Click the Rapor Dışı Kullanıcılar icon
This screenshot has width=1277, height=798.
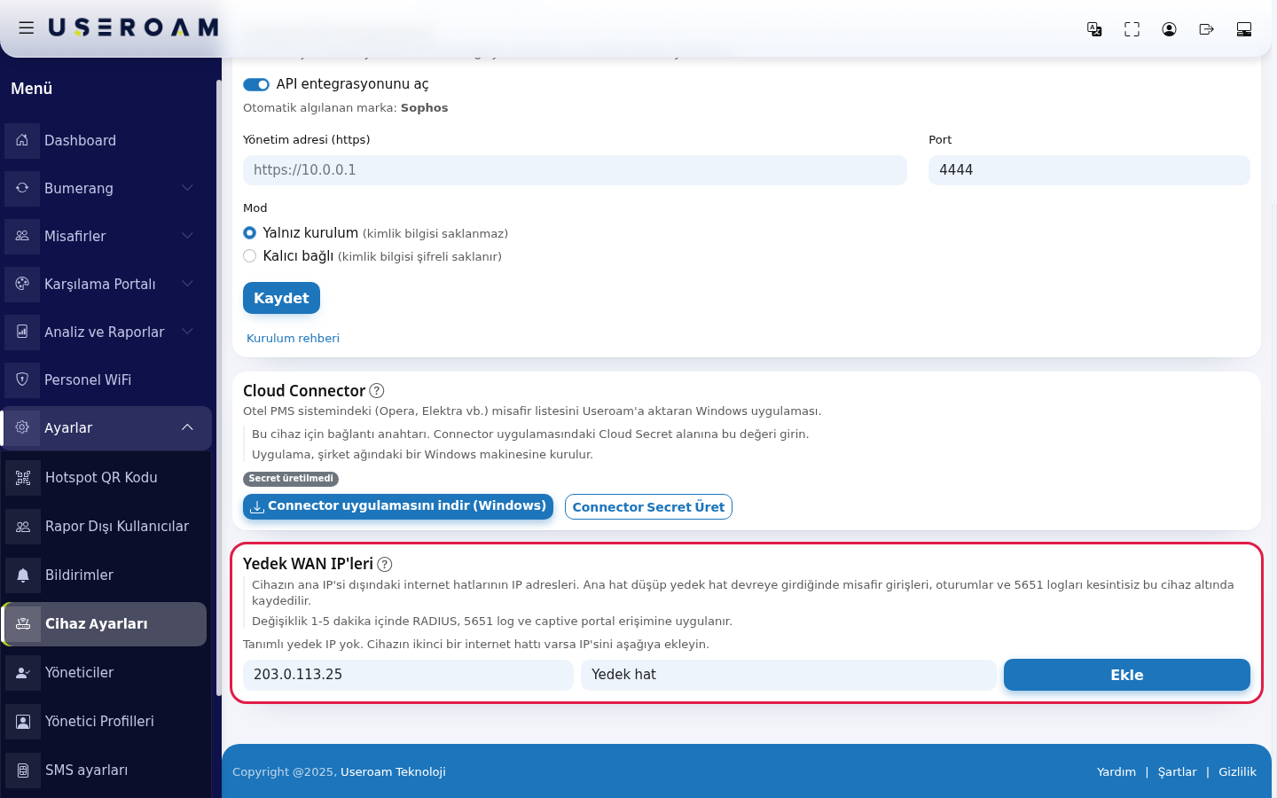23,527
